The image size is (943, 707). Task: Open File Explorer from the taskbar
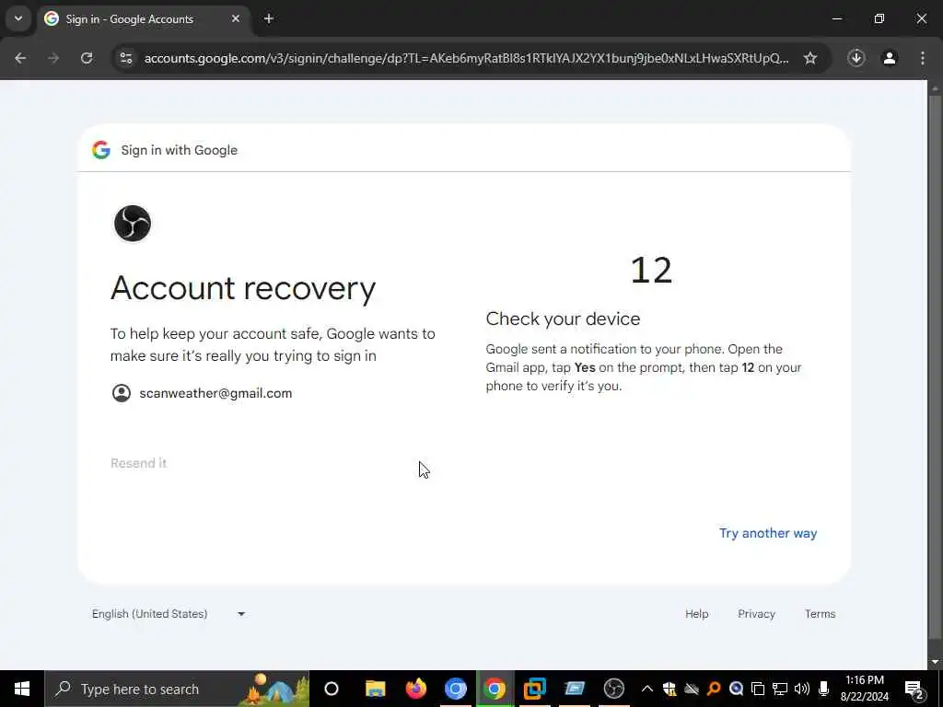376,689
